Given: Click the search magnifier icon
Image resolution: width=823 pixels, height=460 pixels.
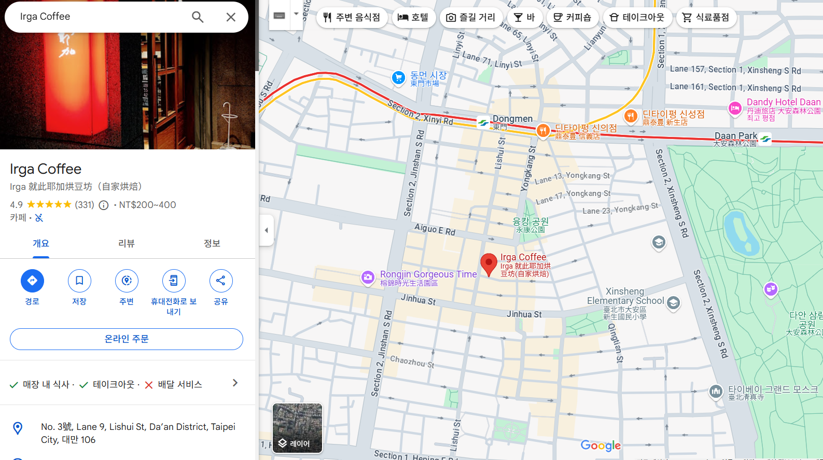Looking at the screenshot, I should pyautogui.click(x=198, y=17).
